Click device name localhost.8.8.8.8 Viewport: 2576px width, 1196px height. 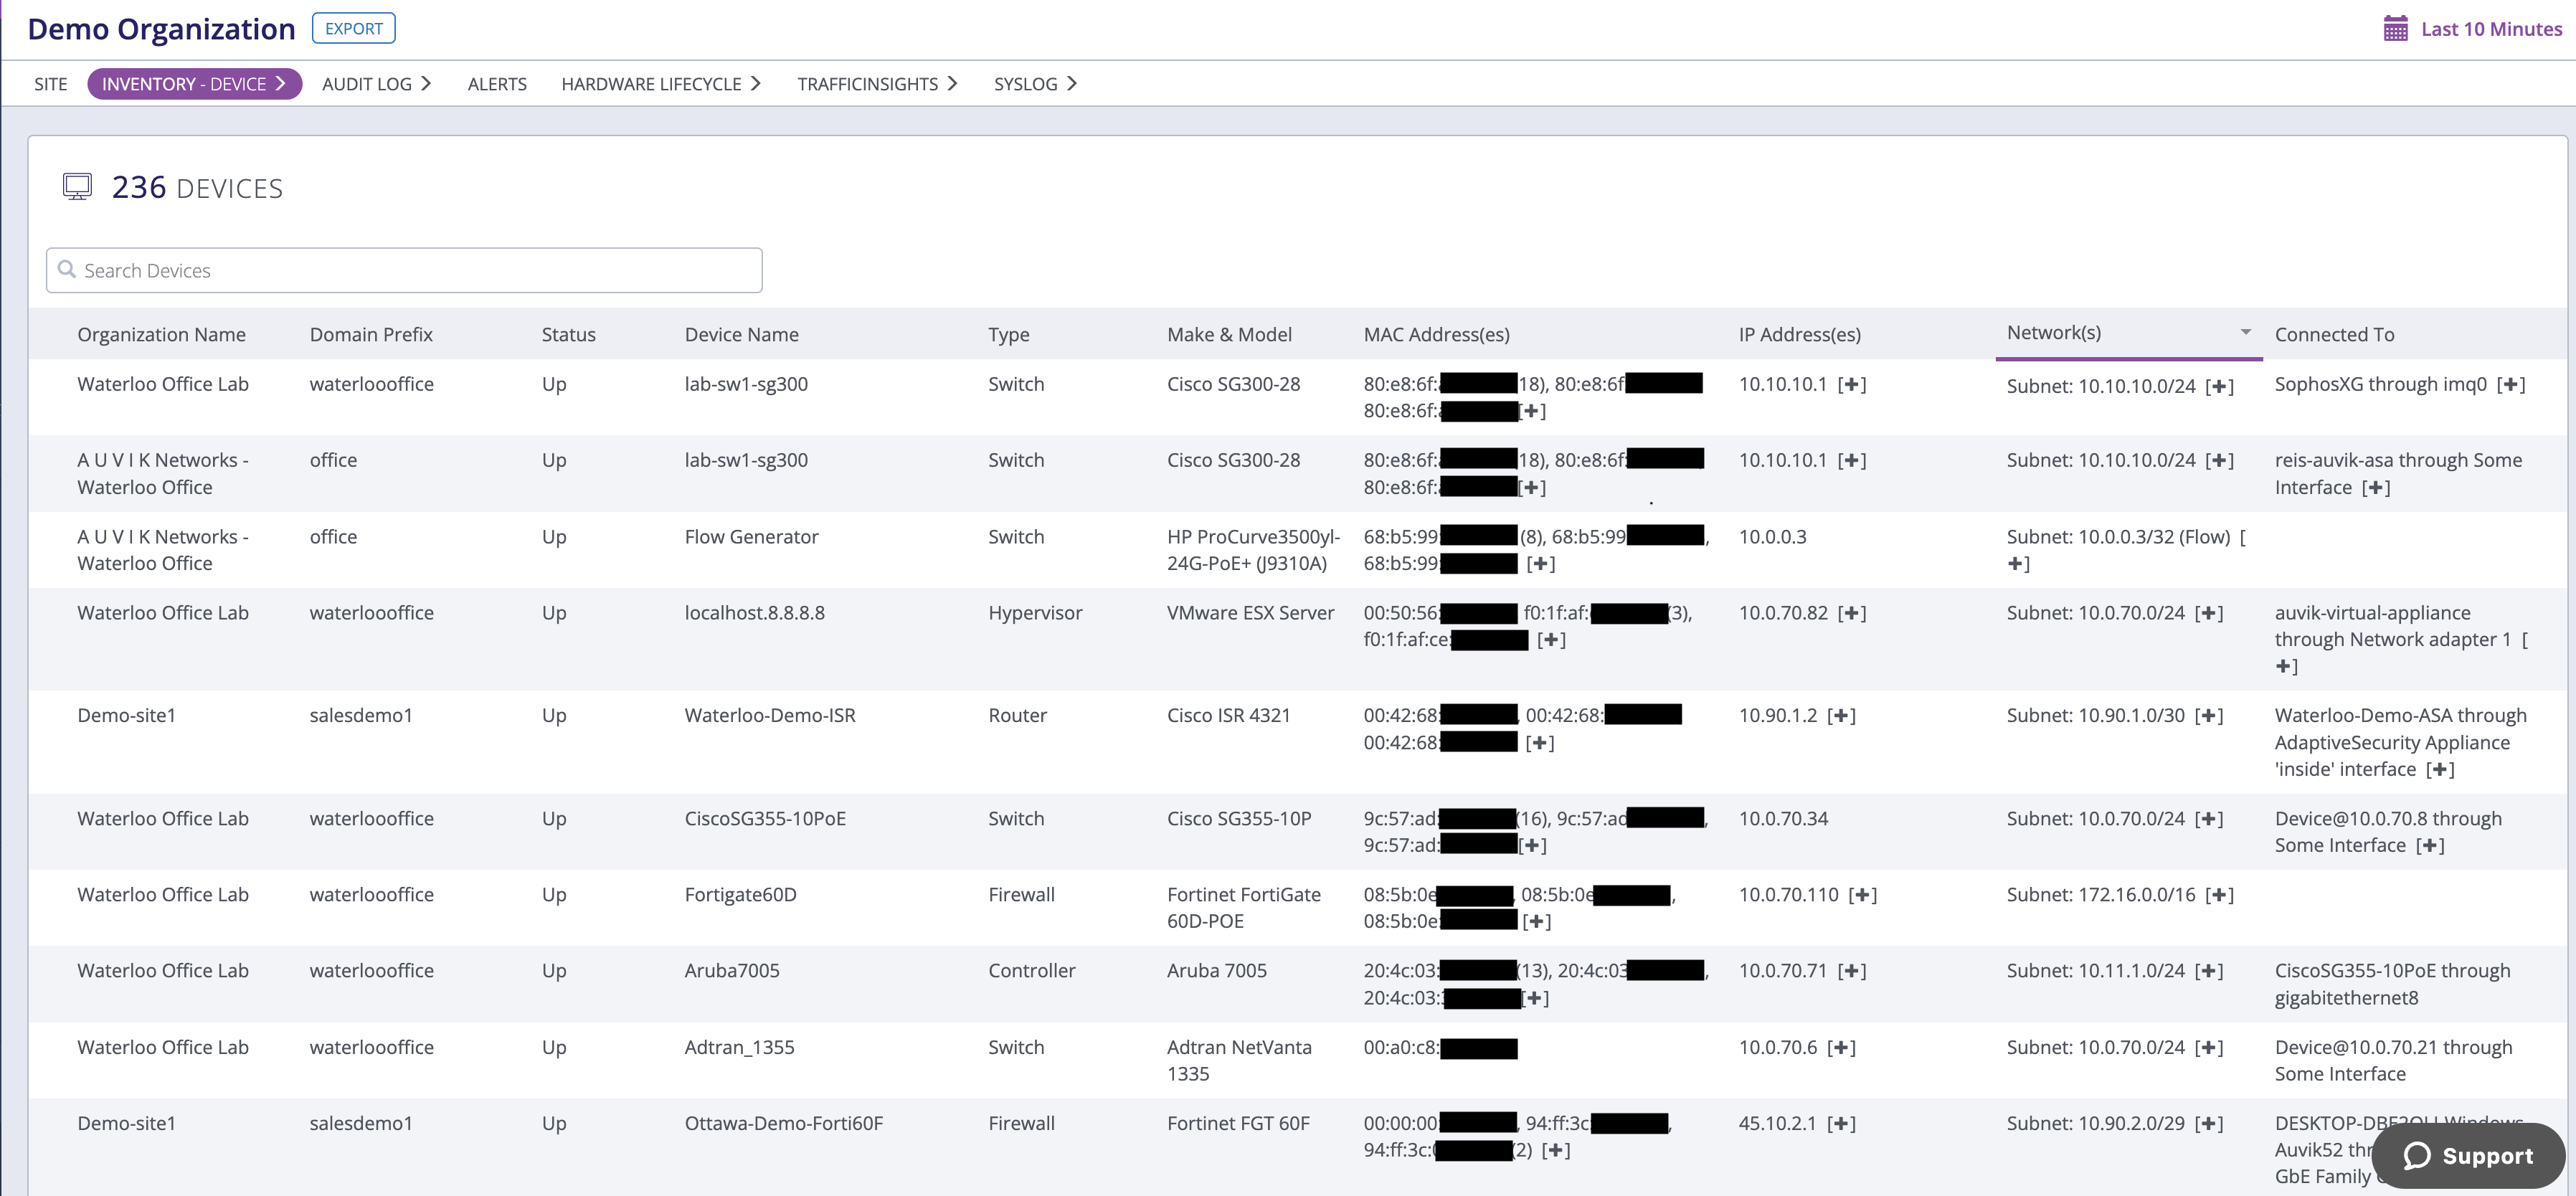pos(754,613)
